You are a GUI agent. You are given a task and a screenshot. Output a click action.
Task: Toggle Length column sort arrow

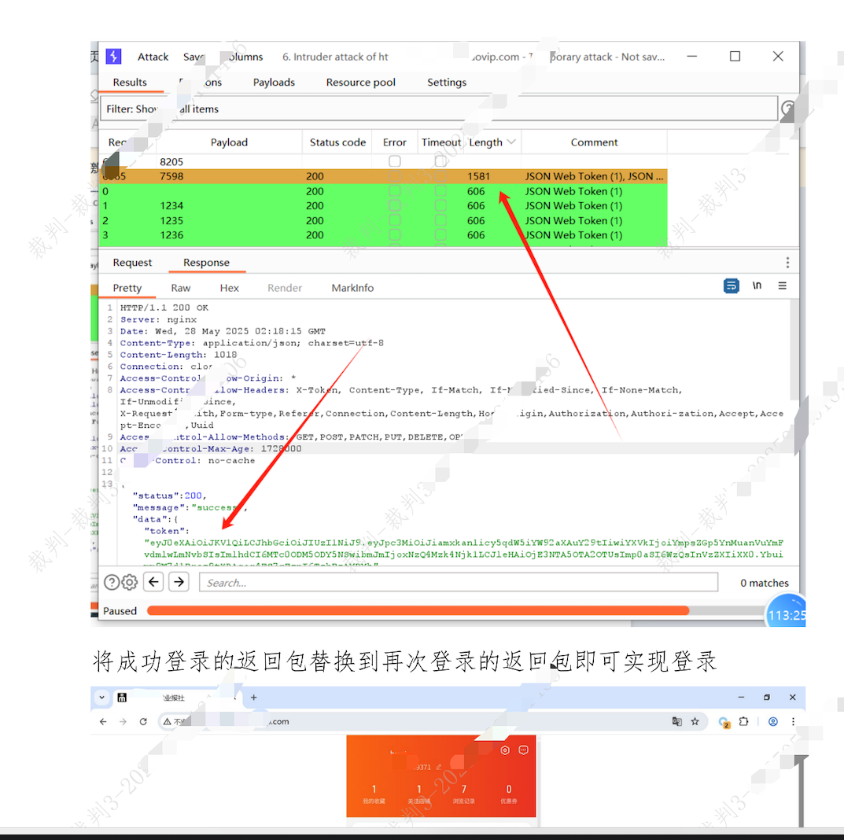coord(511,142)
